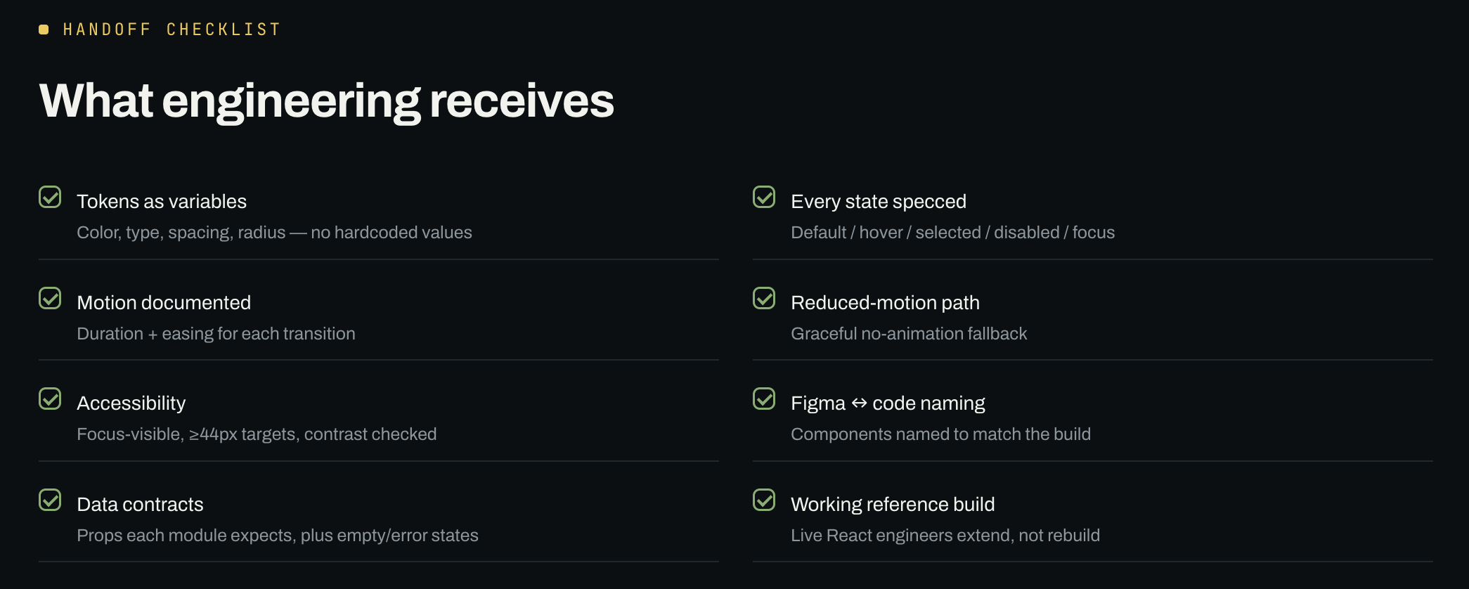
Task: Click the Figma code naming check icon
Action: (764, 399)
